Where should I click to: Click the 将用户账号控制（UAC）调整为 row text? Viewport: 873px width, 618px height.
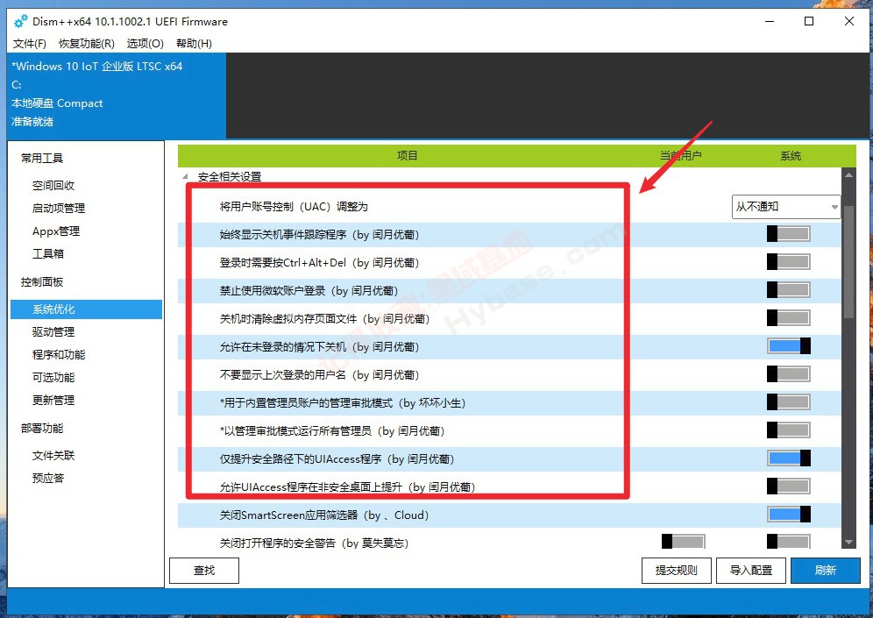(294, 207)
